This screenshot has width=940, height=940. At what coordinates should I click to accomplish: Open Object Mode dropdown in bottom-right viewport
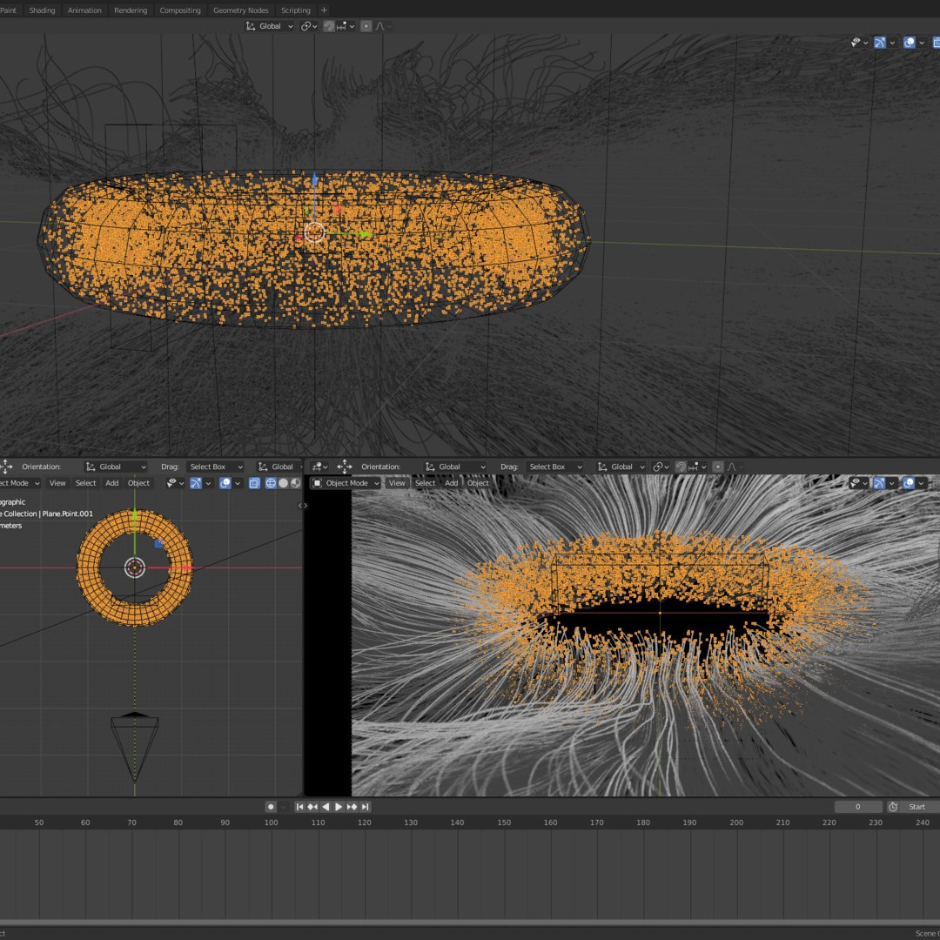[x=346, y=483]
